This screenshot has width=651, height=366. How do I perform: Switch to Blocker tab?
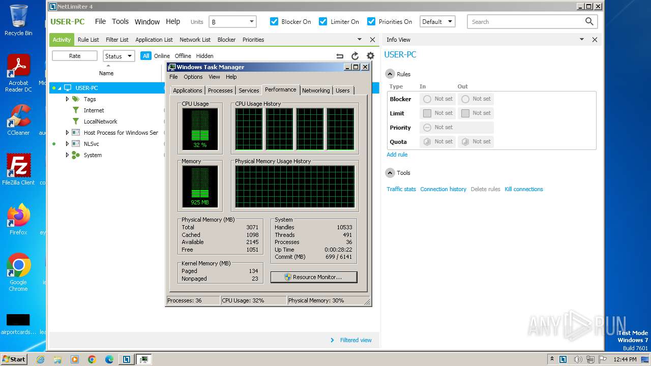point(226,40)
